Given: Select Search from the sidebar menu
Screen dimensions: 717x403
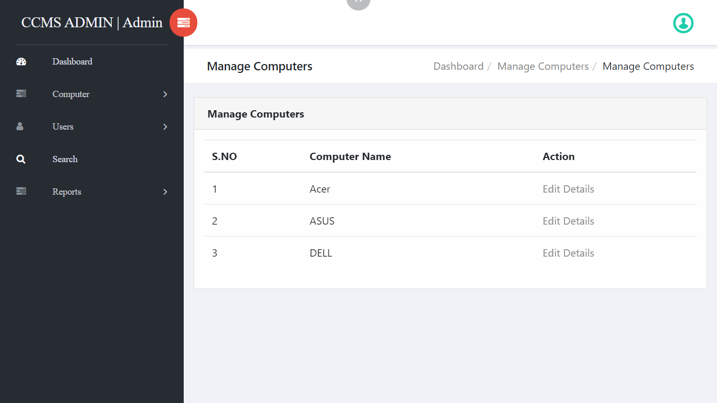Looking at the screenshot, I should (65, 159).
